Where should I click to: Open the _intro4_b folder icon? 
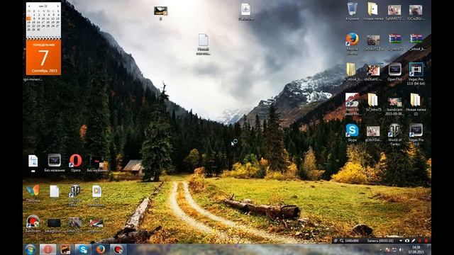(x=352, y=70)
